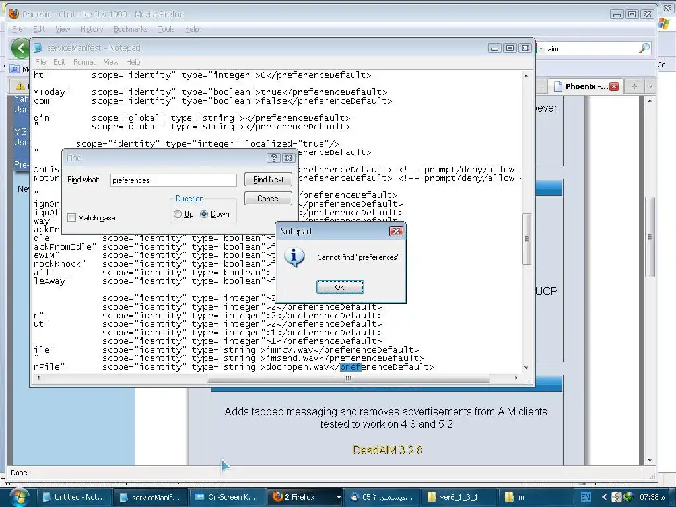The image size is (676, 507).
Task: Open Notepad's Edit menu
Action: (59, 62)
